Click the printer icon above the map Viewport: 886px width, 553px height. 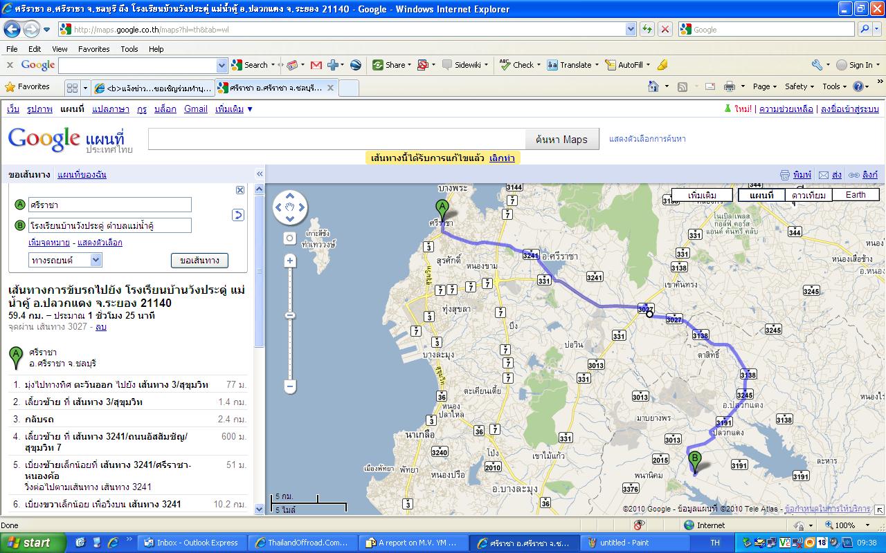784,175
